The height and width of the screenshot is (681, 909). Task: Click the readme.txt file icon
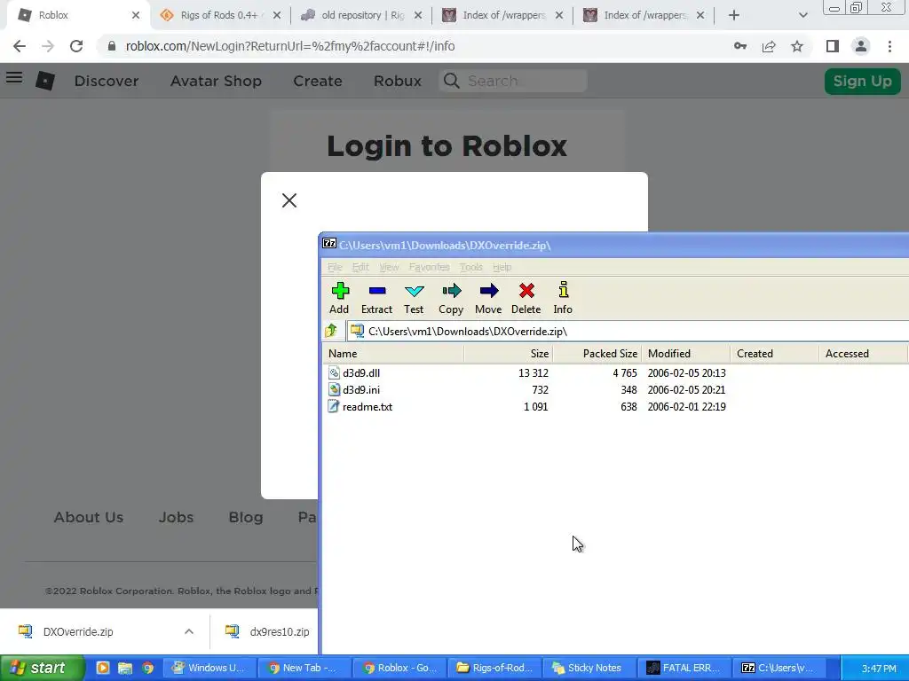point(334,406)
